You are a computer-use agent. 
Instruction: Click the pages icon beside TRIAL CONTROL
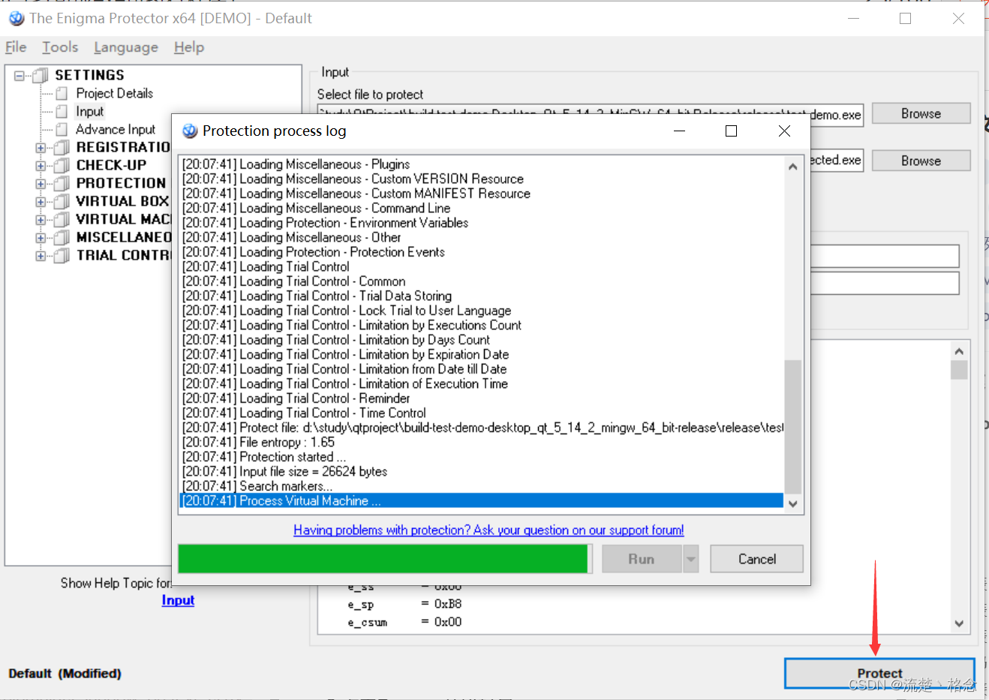point(62,255)
